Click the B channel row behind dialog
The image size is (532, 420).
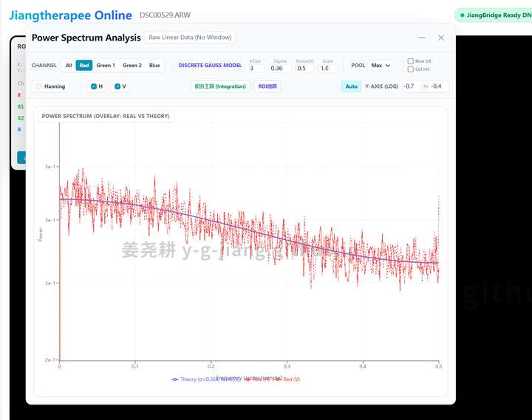tap(19, 129)
